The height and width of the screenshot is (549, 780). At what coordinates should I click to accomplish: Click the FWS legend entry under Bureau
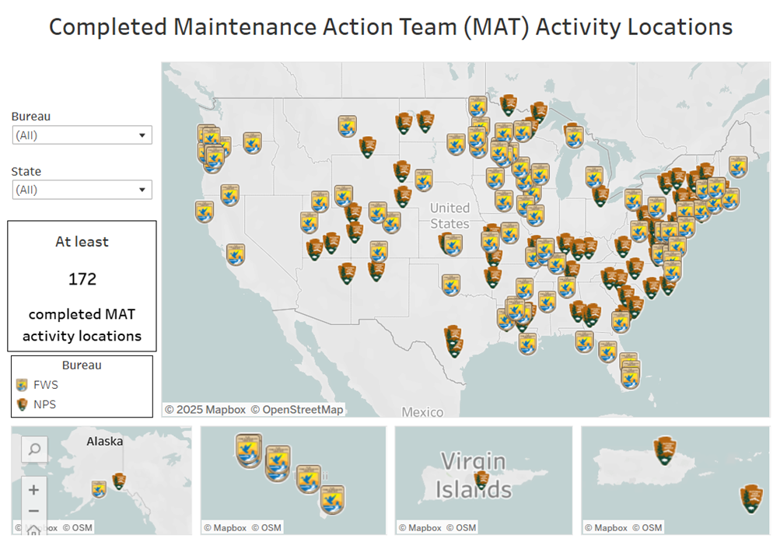tap(37, 385)
